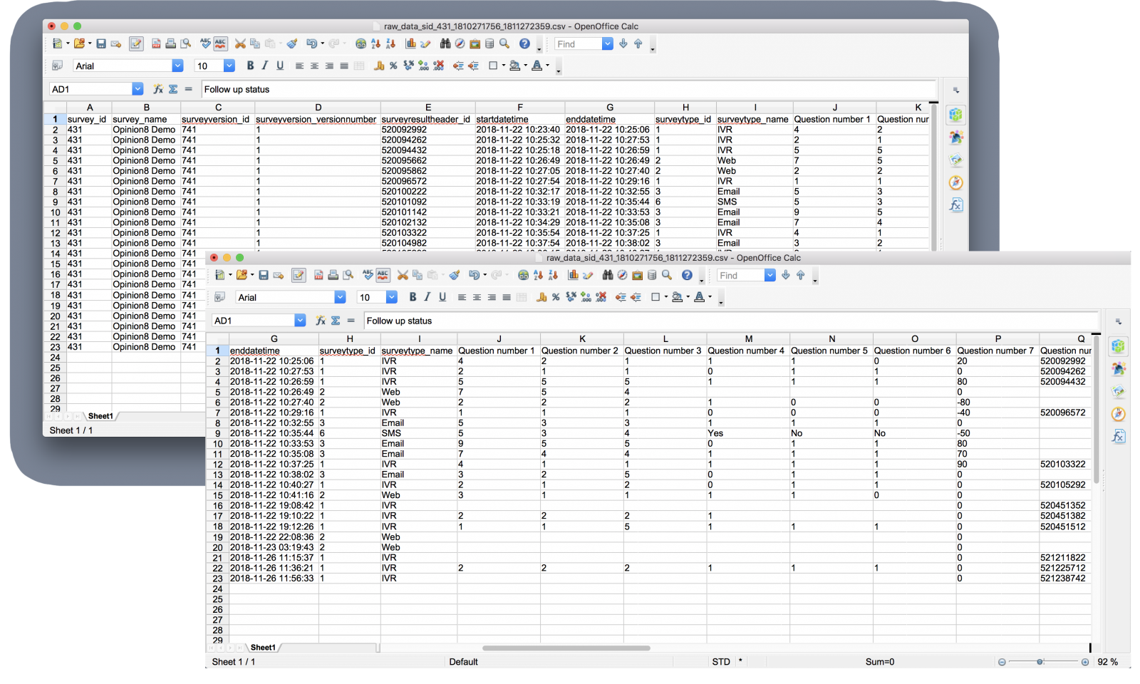Undo last action in front window
Viewport: 1140px width, 684px height.
(x=473, y=276)
